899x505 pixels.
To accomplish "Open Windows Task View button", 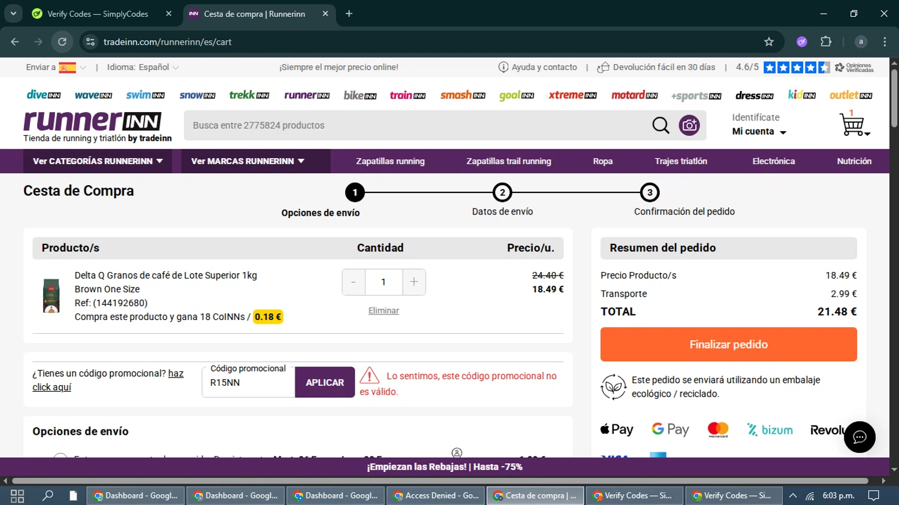I will [17, 495].
